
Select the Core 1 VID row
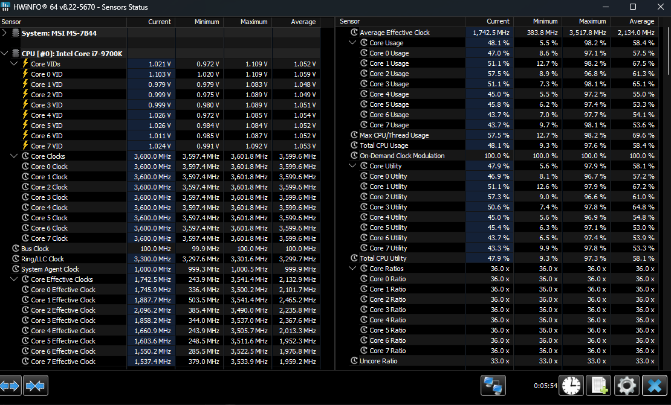(x=160, y=84)
